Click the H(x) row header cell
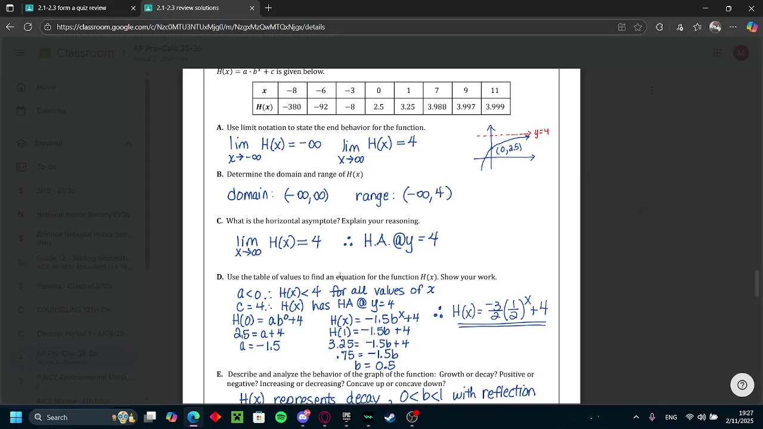 pyautogui.click(x=264, y=107)
